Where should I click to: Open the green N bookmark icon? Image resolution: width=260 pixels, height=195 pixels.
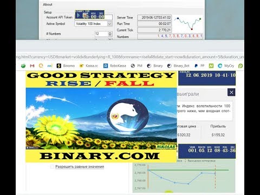[211, 66]
